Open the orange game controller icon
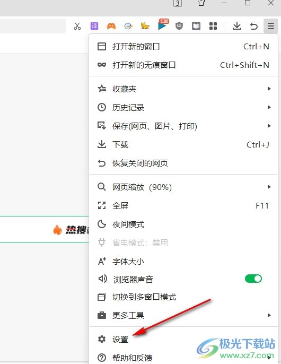 click(x=111, y=26)
